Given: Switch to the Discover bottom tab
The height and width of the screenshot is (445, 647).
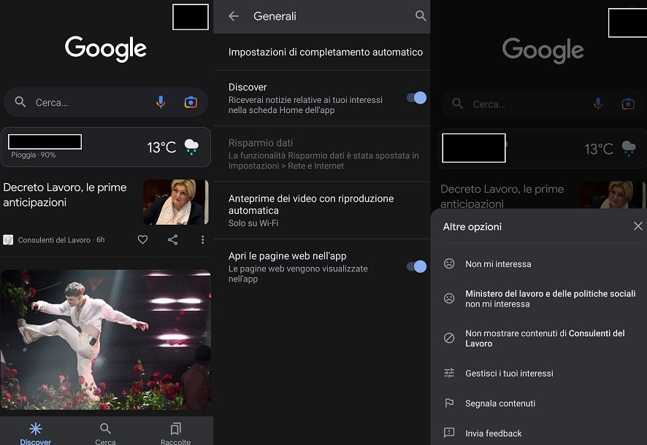Looking at the screenshot, I should point(36,433).
